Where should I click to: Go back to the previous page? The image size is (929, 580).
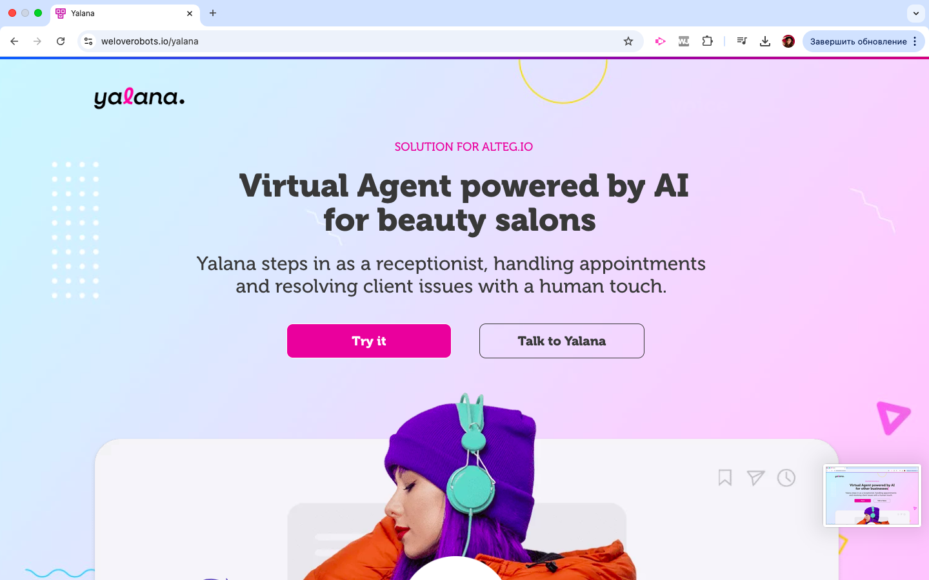click(14, 41)
